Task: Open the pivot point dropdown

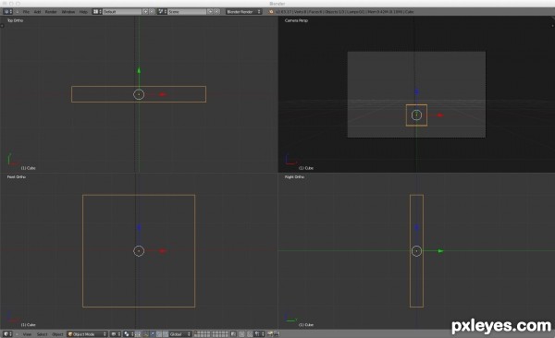Action: click(129, 334)
